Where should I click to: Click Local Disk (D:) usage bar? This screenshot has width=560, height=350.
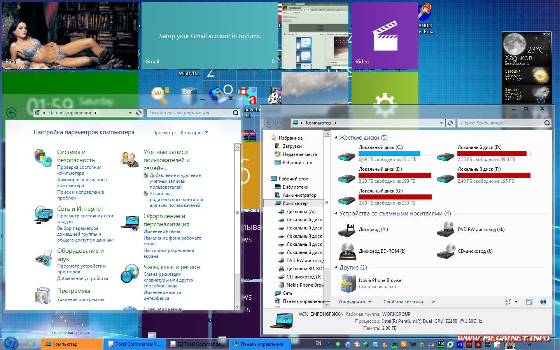point(494,154)
